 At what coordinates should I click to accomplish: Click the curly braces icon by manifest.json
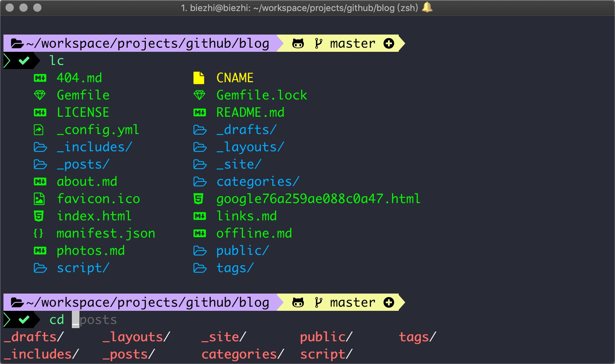[x=38, y=233]
